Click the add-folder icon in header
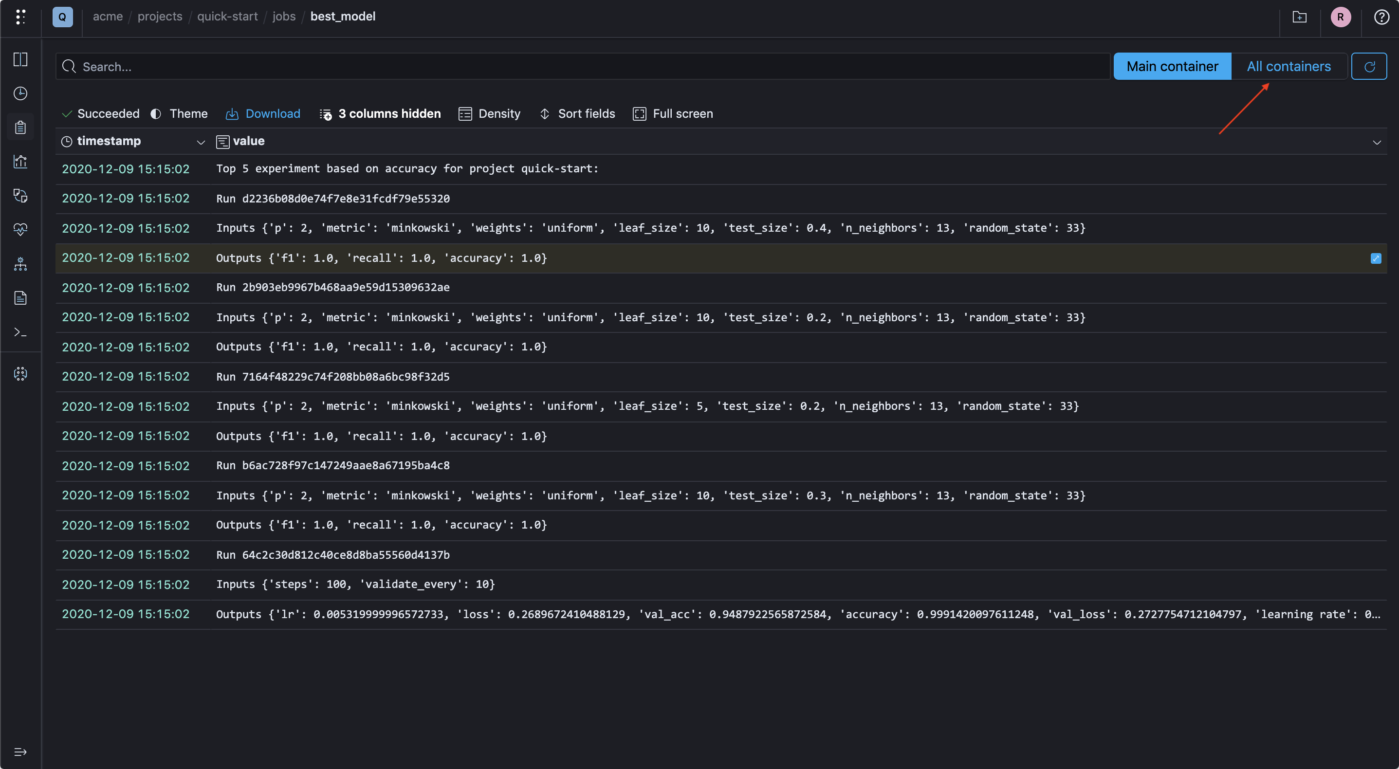Screen dimensions: 1399x769 1299,17
